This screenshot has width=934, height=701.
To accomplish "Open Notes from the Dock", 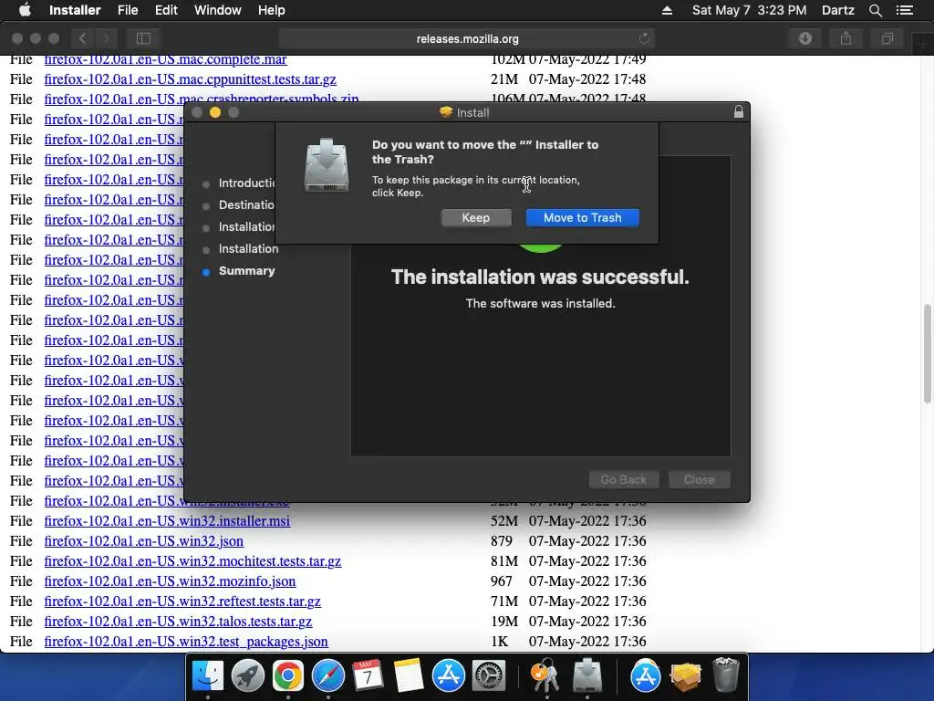I will 408,676.
